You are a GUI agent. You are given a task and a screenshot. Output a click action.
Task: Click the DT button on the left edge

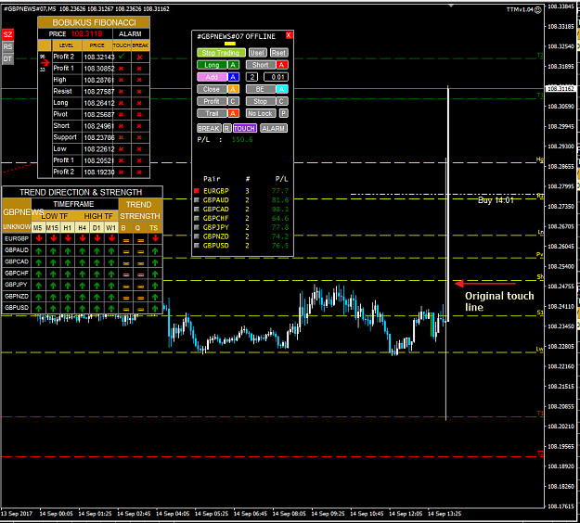point(7,59)
